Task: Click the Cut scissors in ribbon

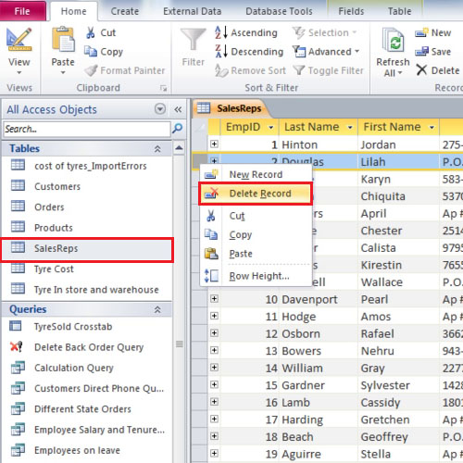Action: point(101,32)
